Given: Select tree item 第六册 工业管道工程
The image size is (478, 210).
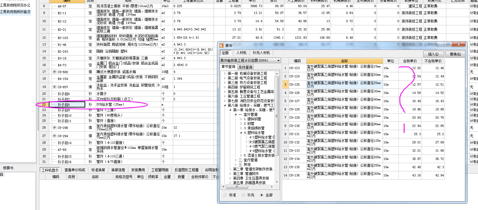Looking at the screenshot, I should pyautogui.click(x=244, y=96).
